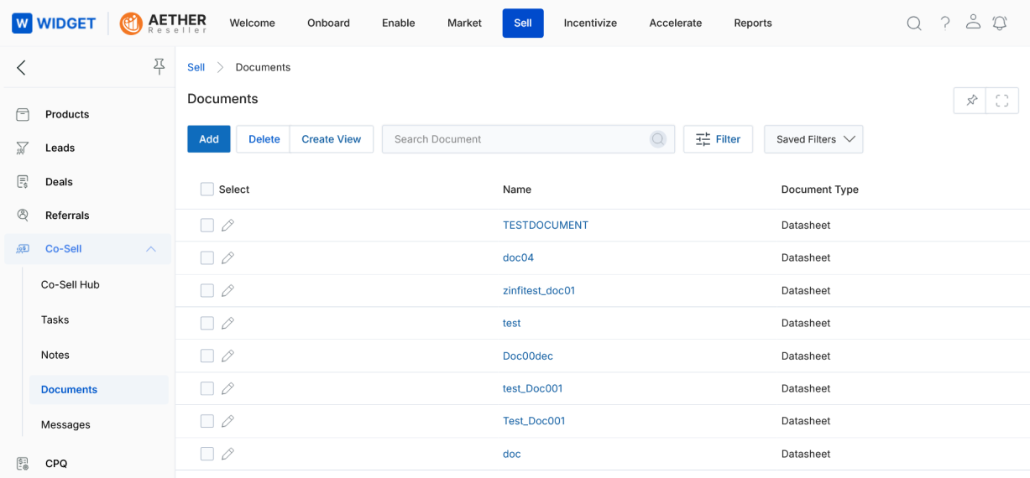Collapse sidebar with back arrow icon
Image resolution: width=1030 pixels, height=478 pixels.
click(x=21, y=67)
